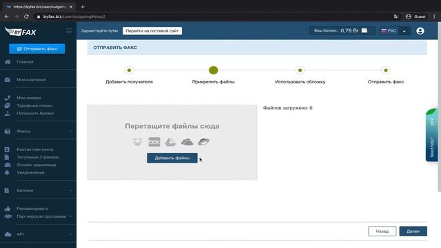Reload the page with browser refresh

point(26,17)
